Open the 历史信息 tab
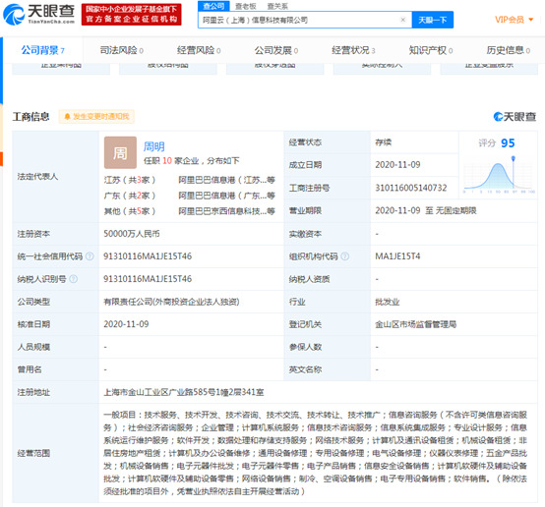The image size is (545, 507). [x=509, y=50]
